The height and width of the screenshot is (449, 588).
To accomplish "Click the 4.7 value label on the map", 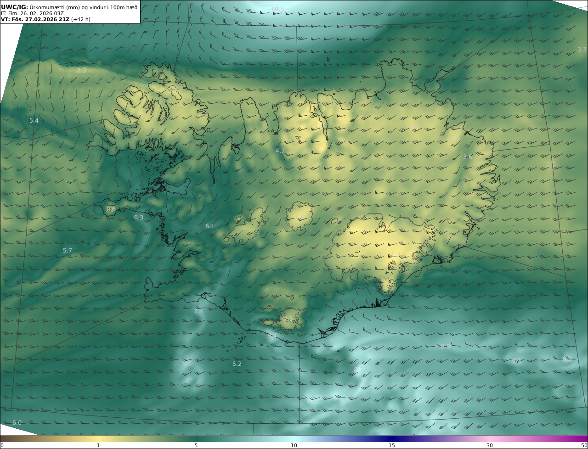I will point(280,151).
